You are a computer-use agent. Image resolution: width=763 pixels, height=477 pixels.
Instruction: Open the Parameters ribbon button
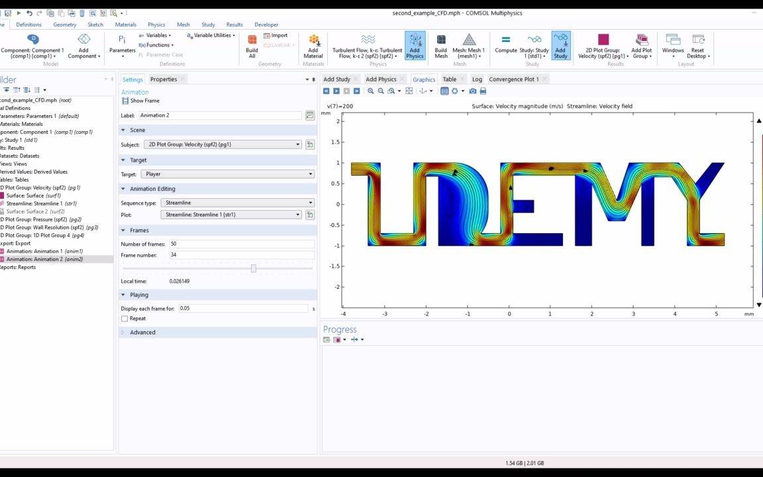point(122,46)
